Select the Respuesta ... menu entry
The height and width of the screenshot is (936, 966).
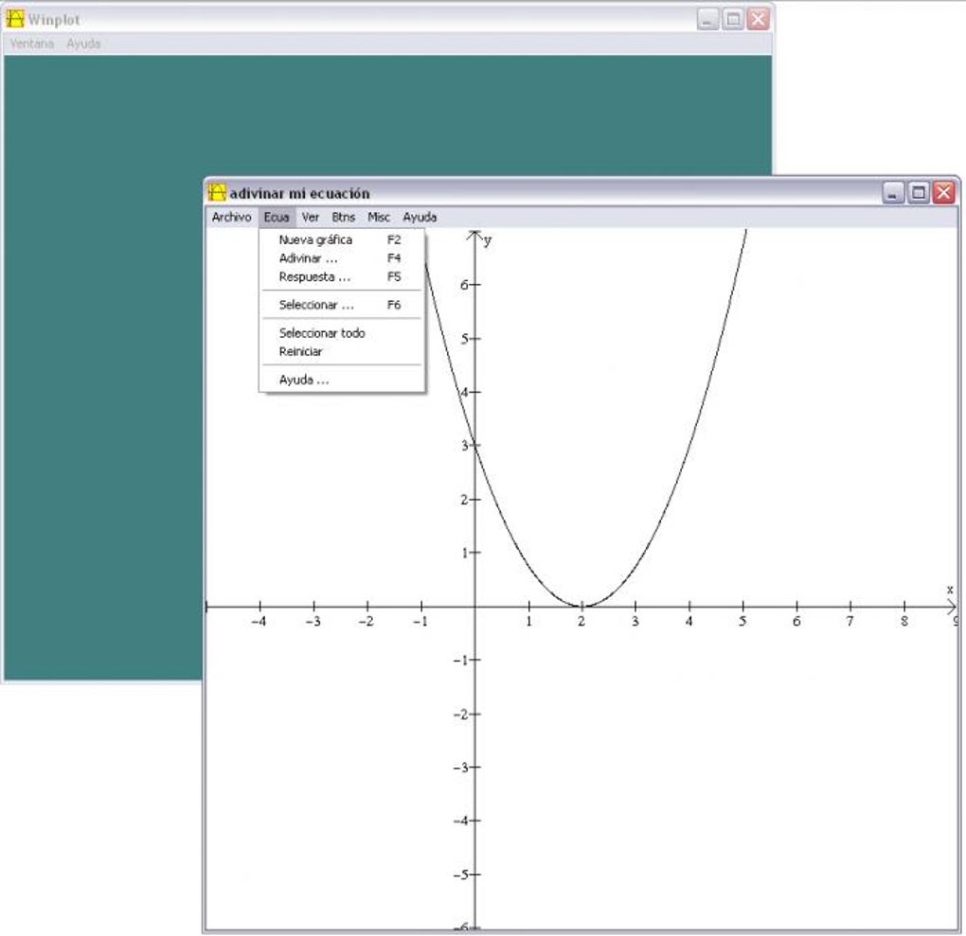click(341, 277)
